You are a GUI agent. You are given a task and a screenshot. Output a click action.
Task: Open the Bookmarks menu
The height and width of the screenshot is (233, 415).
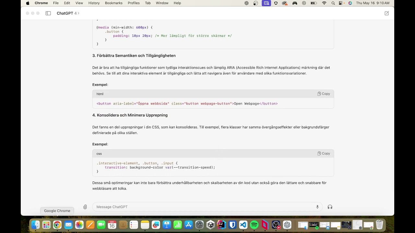click(x=114, y=3)
